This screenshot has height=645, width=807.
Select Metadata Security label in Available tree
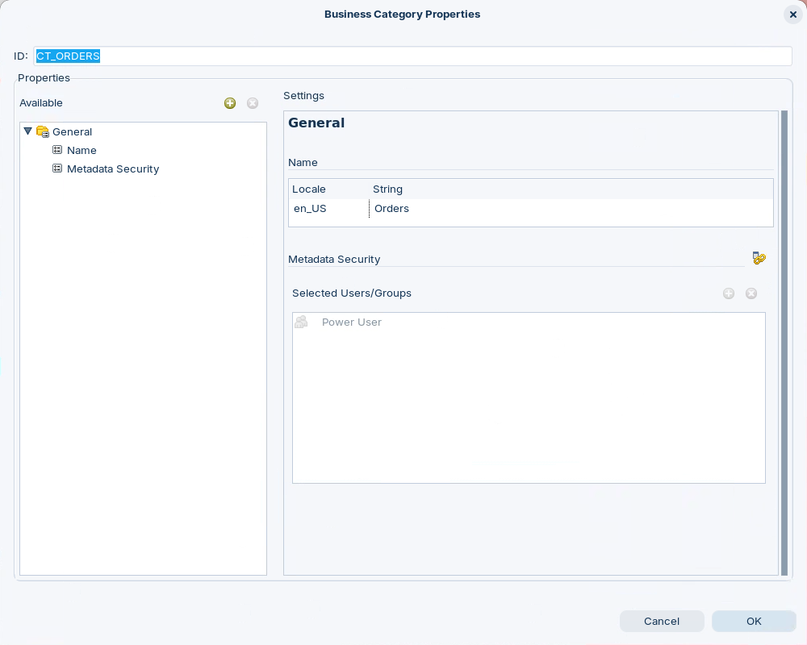point(113,169)
